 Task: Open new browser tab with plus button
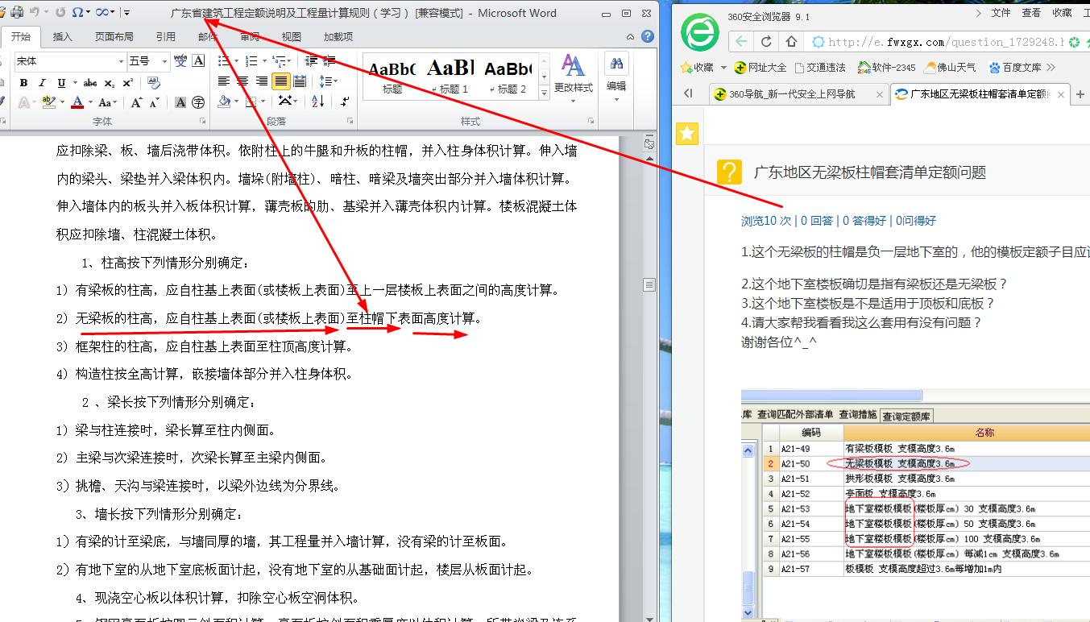(x=1080, y=94)
